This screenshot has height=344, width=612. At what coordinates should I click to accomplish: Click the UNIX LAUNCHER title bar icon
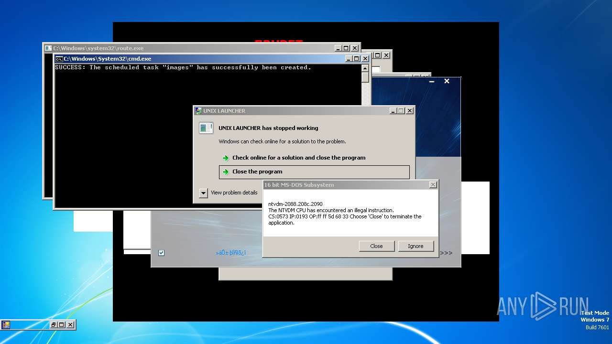[x=198, y=111]
